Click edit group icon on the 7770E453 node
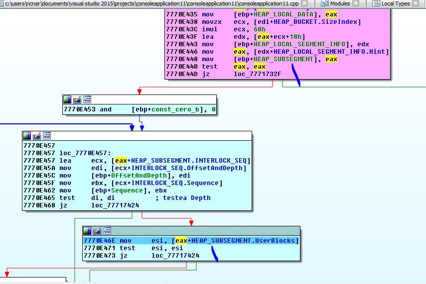This screenshot has width=426, height=284. click(x=77, y=99)
